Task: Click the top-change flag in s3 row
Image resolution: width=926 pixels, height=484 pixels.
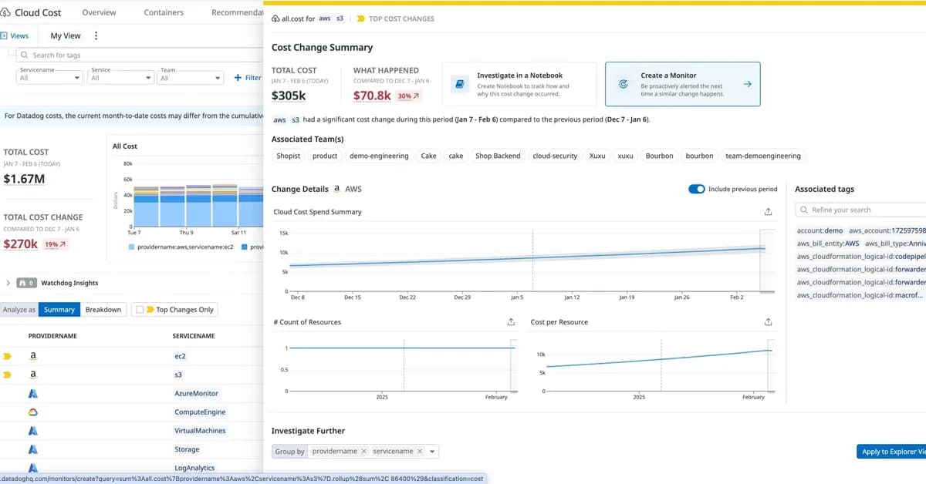Action: pyautogui.click(x=8, y=375)
